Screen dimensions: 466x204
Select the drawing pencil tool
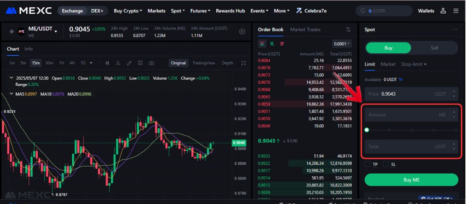pyautogui.click(x=129, y=63)
